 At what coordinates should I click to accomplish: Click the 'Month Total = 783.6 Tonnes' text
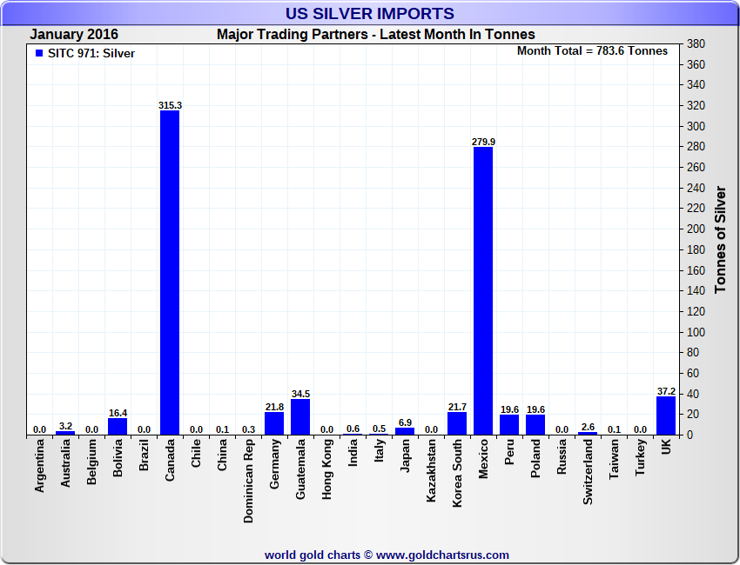click(592, 51)
